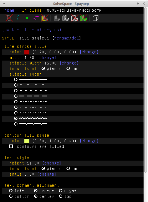148x202 pixels.
Task: Click back to list of styles
Action: click(x=32, y=30)
